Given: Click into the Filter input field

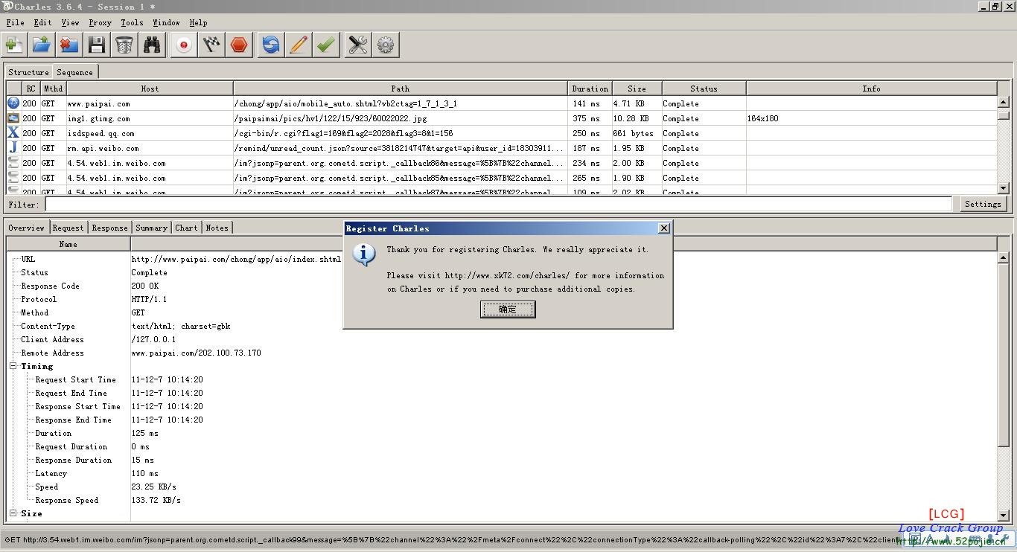Looking at the screenshot, I should point(498,204).
